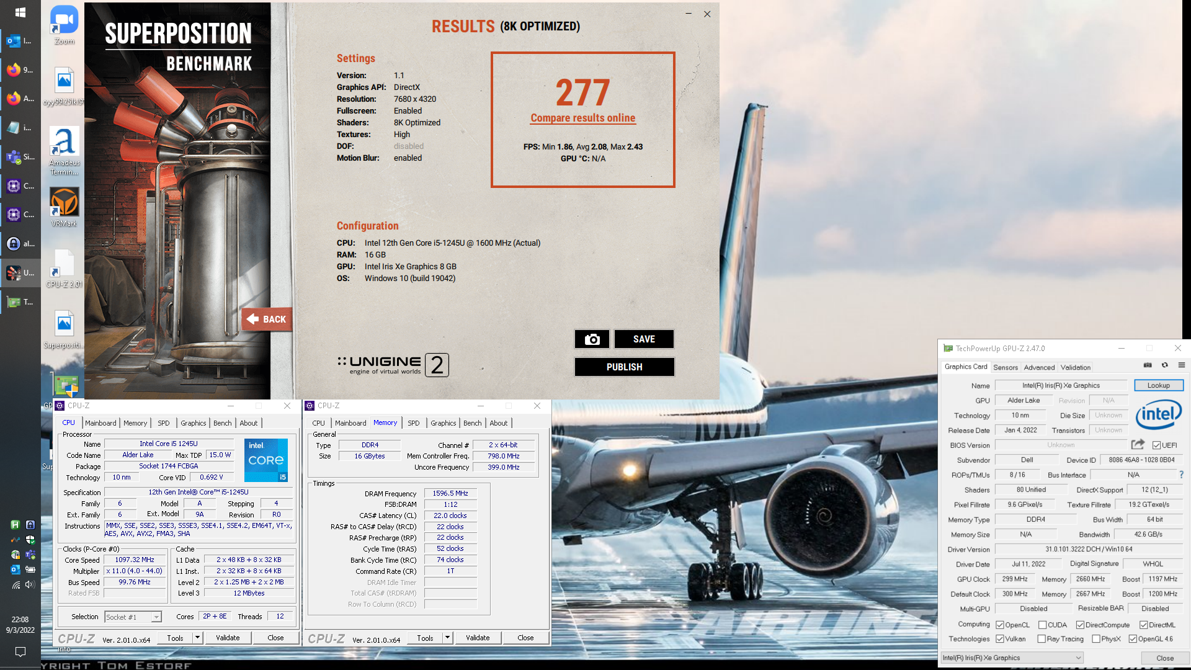This screenshot has width=1191, height=670.
Task: Switch to Unigine Superposition taskbar icon
Action: point(20,272)
